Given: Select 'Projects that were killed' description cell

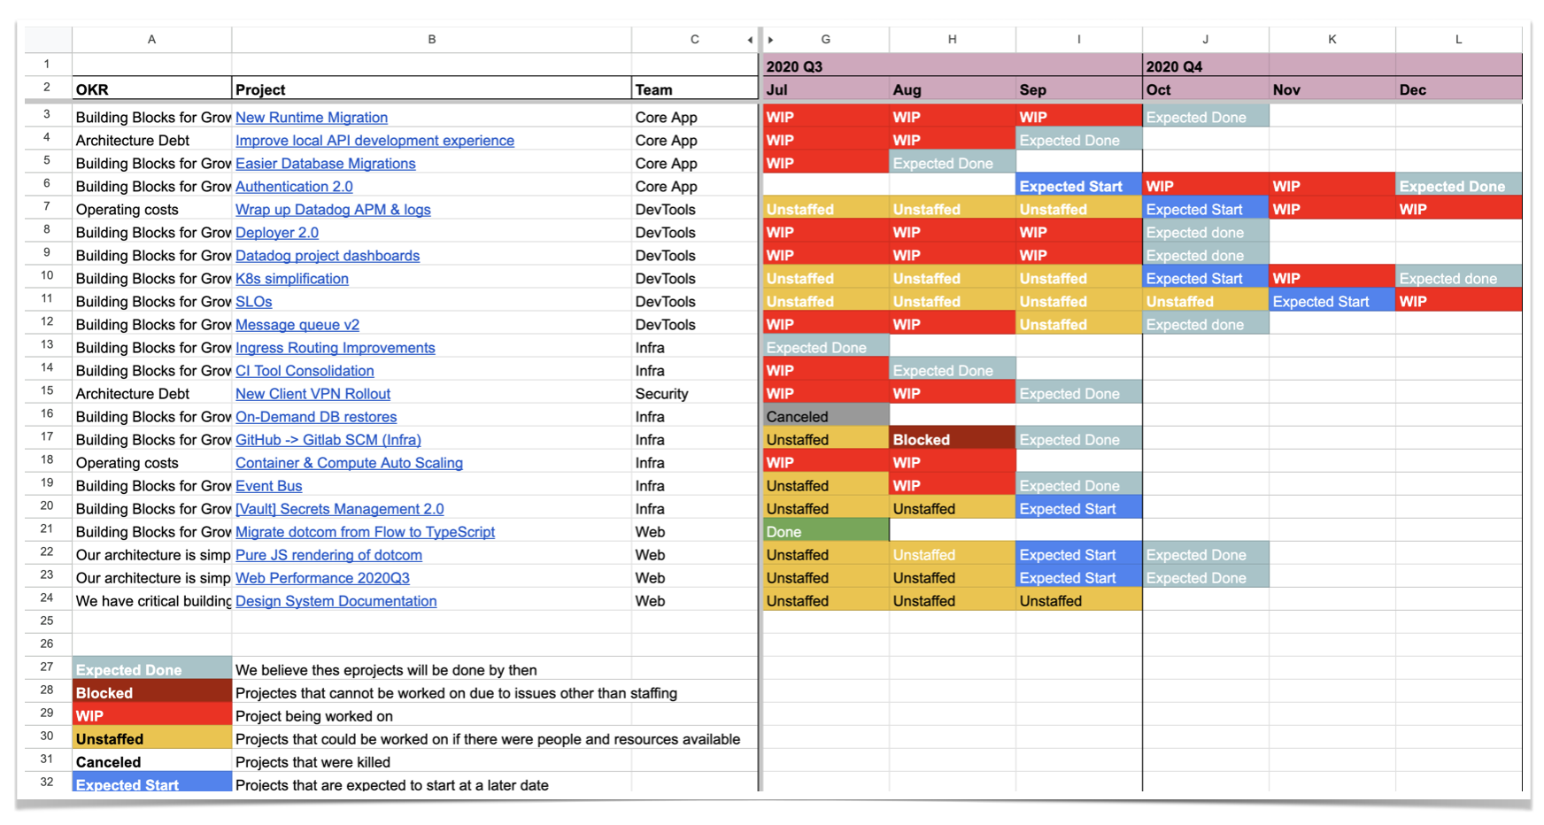Looking at the screenshot, I should click(432, 761).
